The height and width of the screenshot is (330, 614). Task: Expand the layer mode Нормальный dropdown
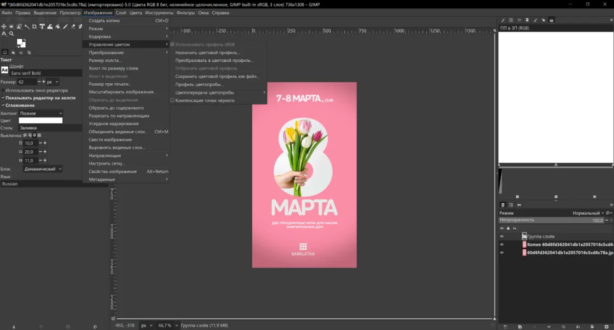(588, 213)
